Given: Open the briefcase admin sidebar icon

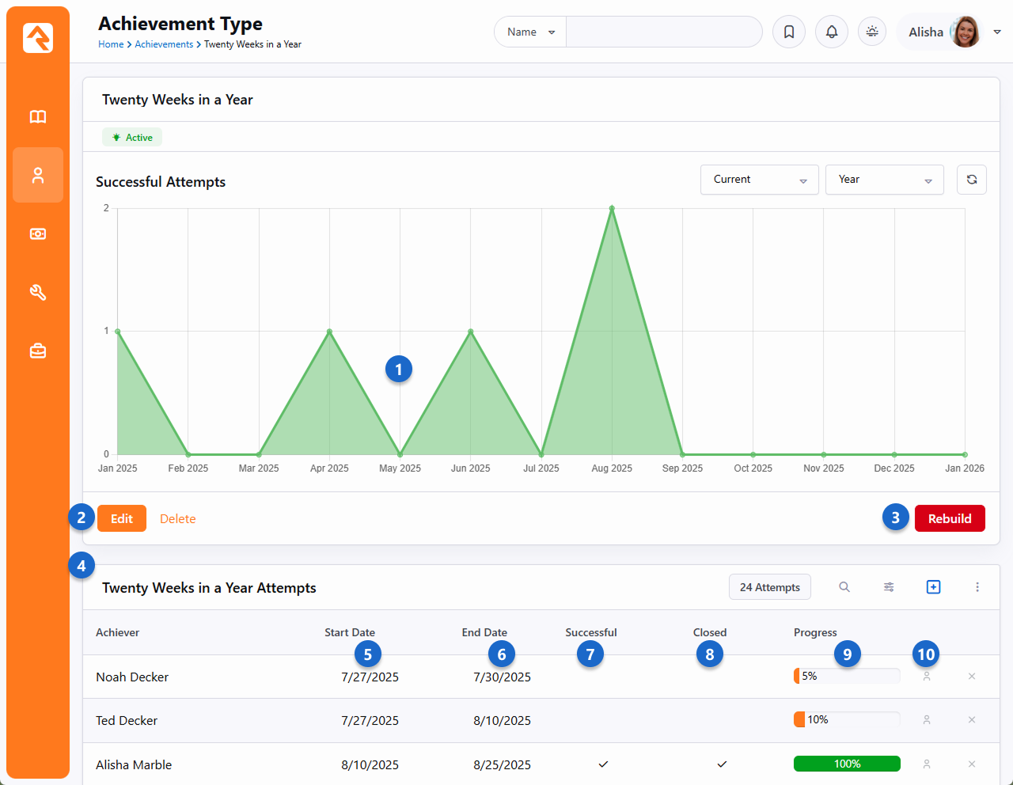Looking at the screenshot, I should click(38, 351).
